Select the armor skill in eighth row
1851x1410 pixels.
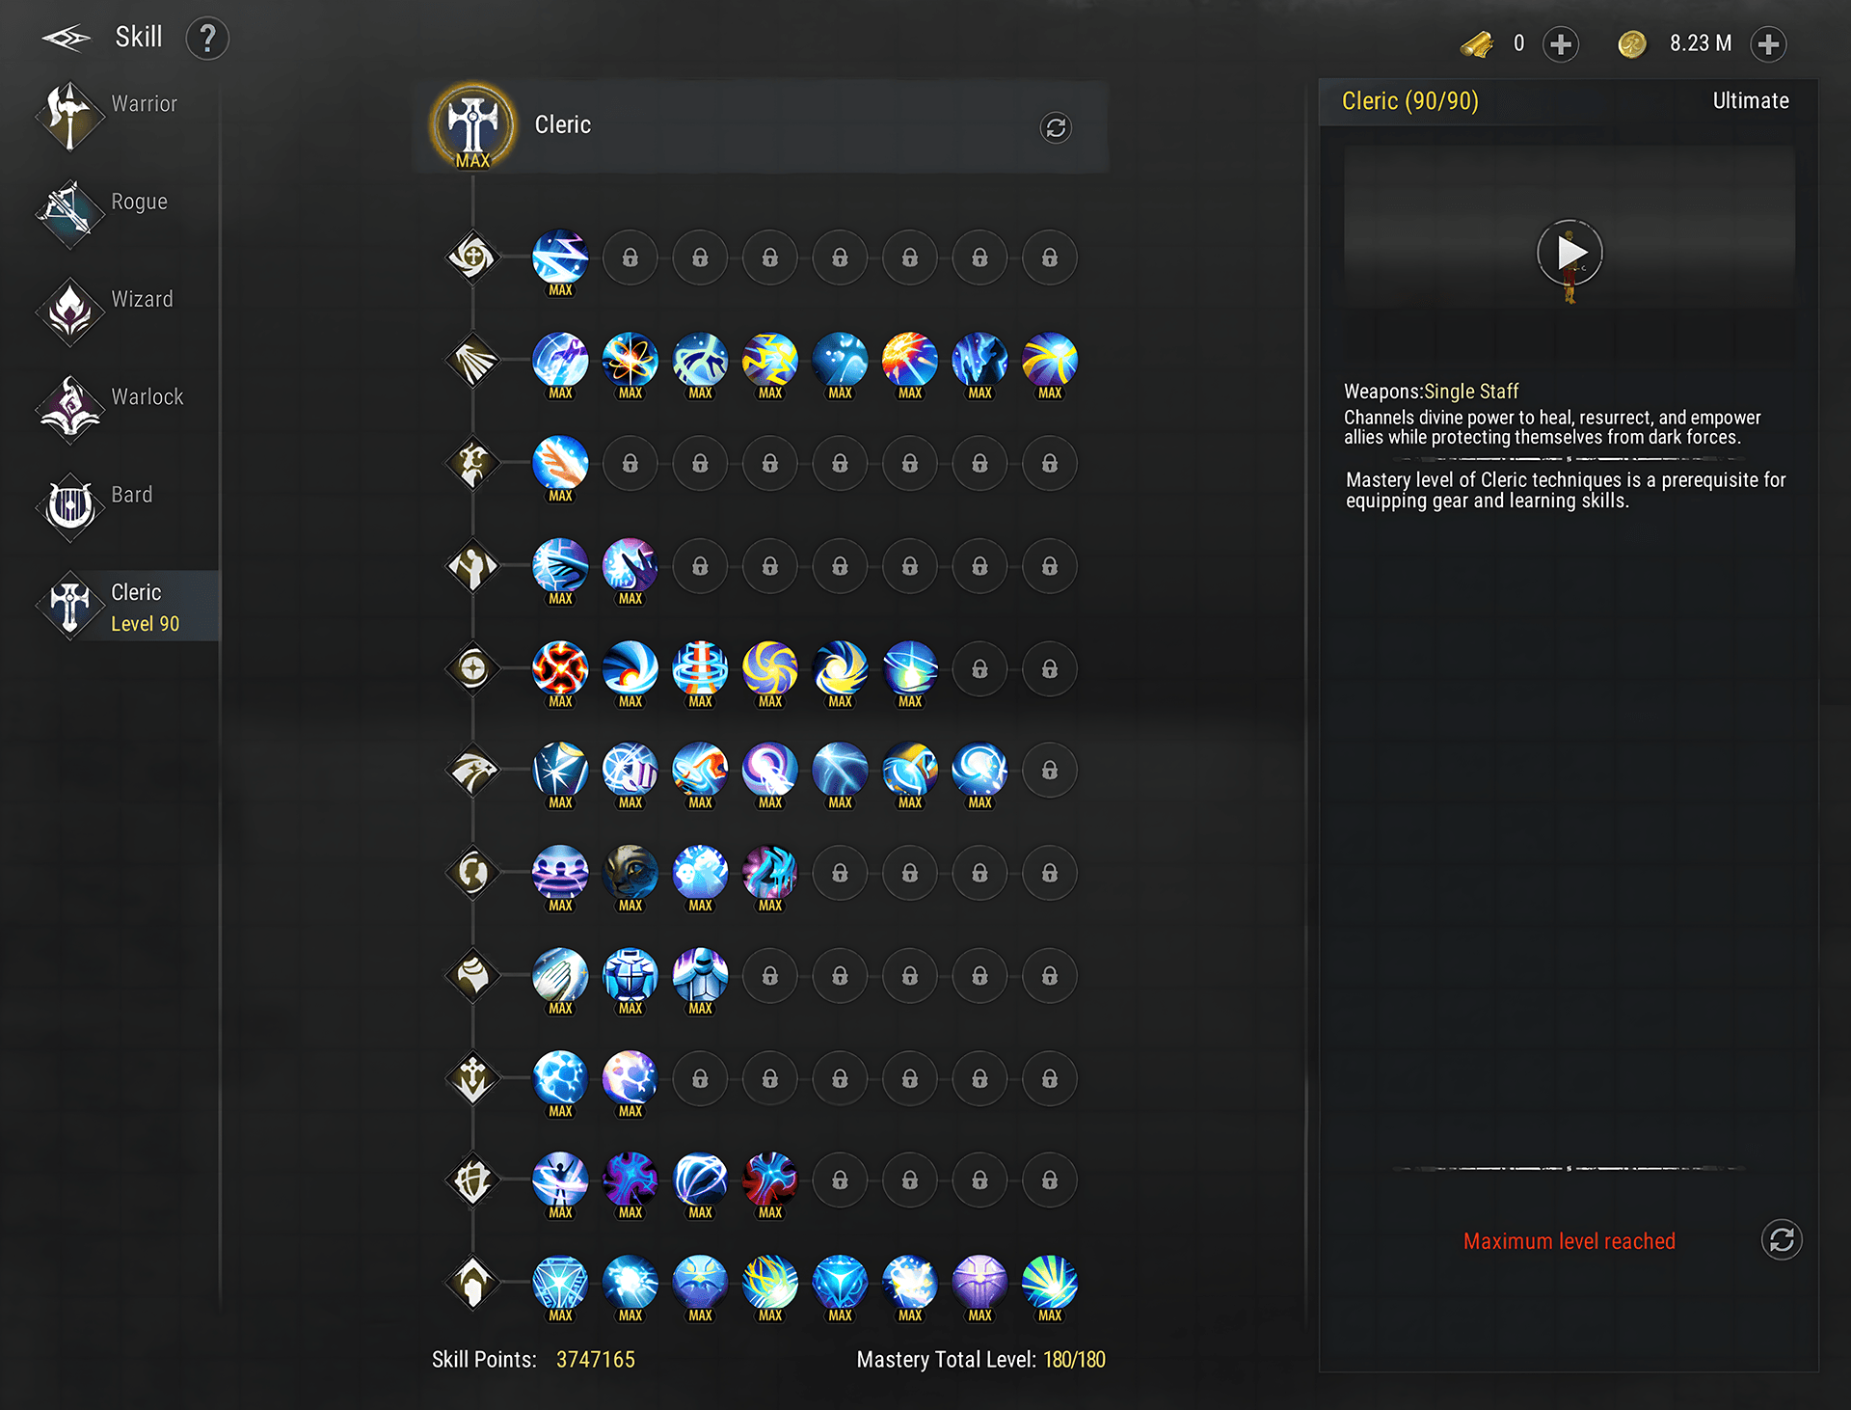pos(630,976)
